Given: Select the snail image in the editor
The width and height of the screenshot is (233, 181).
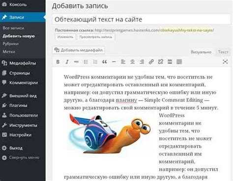Looking at the screenshot, I should tap(109, 134).
